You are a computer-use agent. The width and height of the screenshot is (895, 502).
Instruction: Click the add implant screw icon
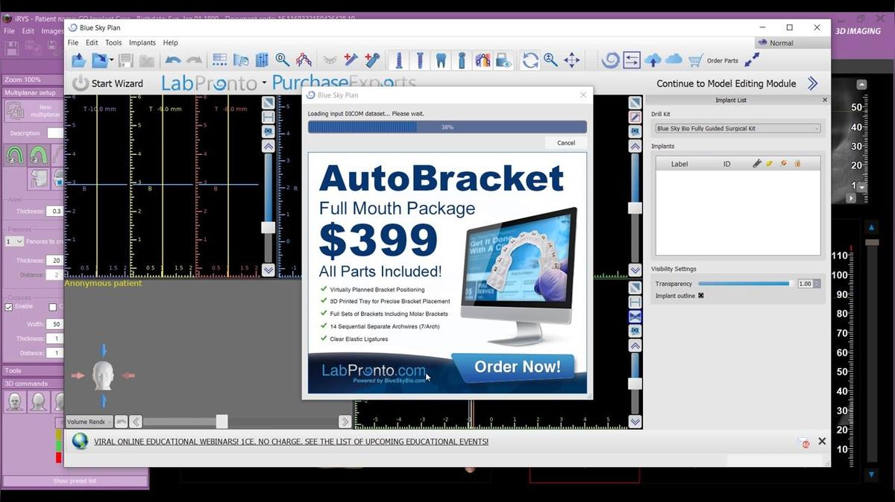tap(351, 60)
